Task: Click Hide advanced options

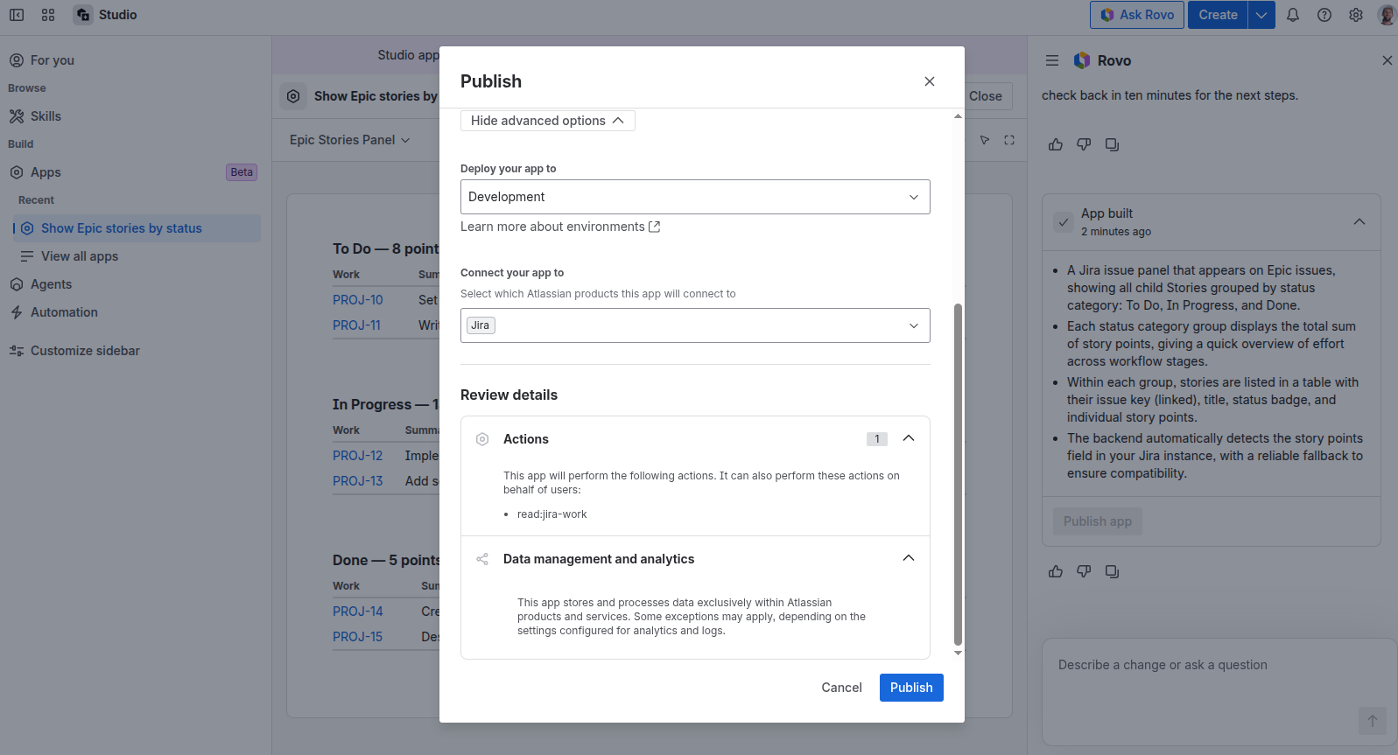Action: 548,121
